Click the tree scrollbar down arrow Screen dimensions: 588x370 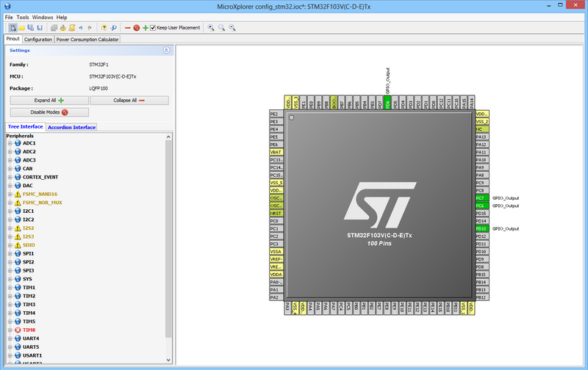[168, 360]
